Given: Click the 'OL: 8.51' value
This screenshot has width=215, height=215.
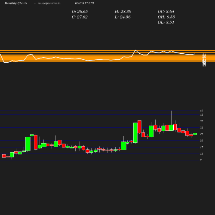Looking at the screenshot, I should [166, 22].
